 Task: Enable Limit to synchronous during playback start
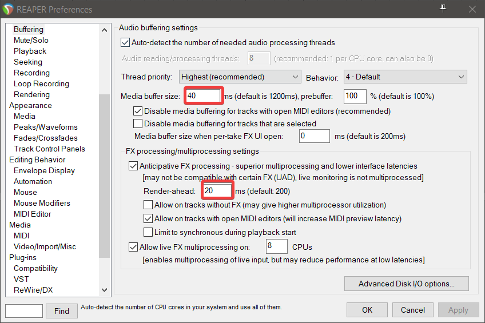(148, 232)
